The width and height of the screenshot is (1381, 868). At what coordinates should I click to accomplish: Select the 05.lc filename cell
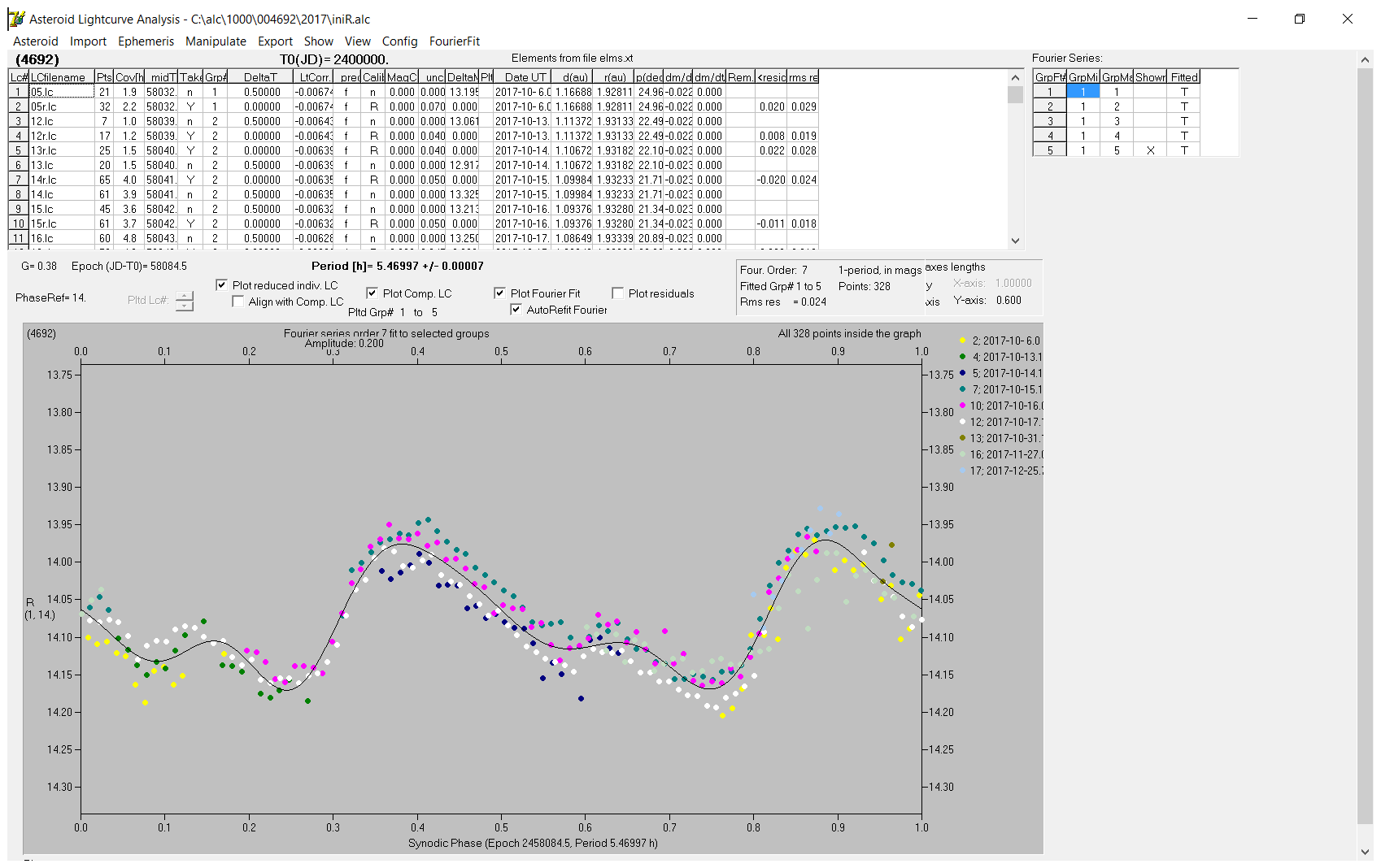point(62,92)
